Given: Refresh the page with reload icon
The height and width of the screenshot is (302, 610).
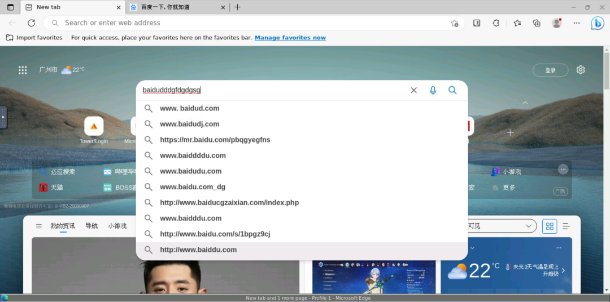Looking at the screenshot, I should pyautogui.click(x=32, y=23).
